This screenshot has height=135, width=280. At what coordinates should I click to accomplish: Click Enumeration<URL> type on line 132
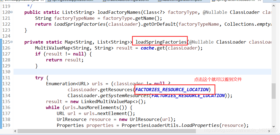(x=68, y=84)
